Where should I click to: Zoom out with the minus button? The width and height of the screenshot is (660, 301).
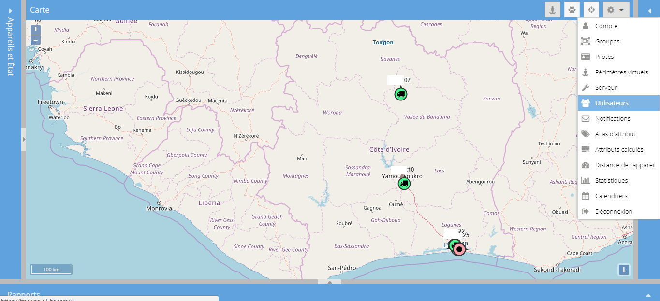(x=35, y=40)
